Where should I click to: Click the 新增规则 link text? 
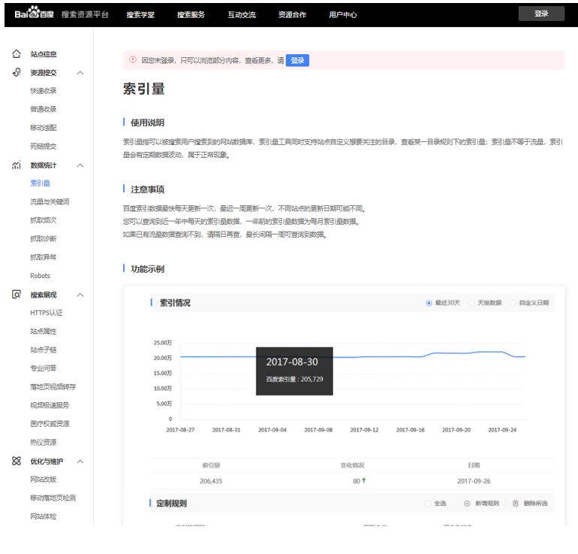pos(487,504)
